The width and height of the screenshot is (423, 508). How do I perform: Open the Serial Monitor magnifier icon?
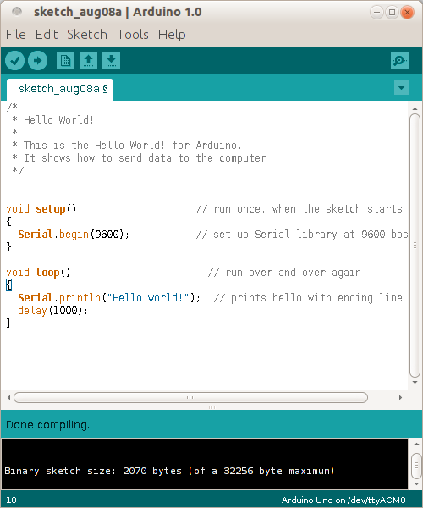pyautogui.click(x=399, y=61)
